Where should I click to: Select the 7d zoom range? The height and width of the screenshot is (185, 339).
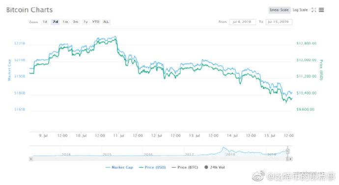56,22
